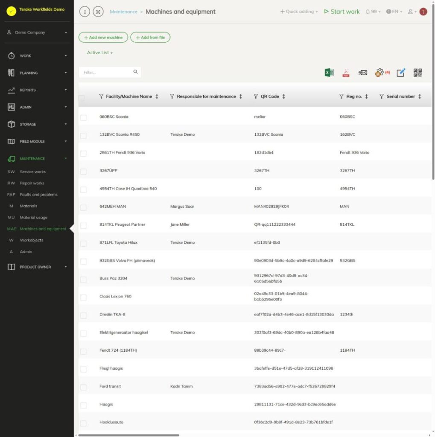The width and height of the screenshot is (435, 437).
Task: Check the 2861TH Fendt 936 Vario row
Action: (83, 154)
